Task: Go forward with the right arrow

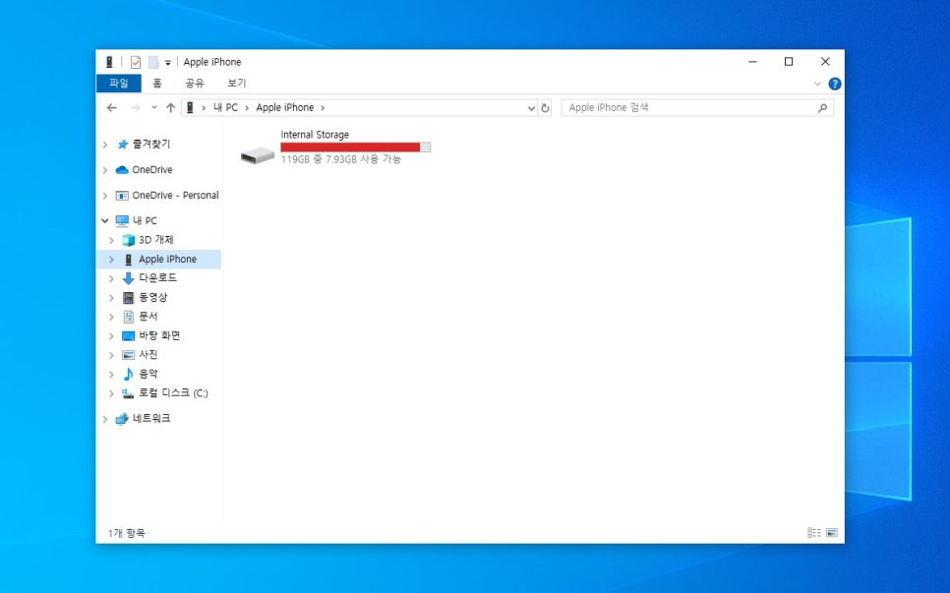Action: pyautogui.click(x=135, y=108)
